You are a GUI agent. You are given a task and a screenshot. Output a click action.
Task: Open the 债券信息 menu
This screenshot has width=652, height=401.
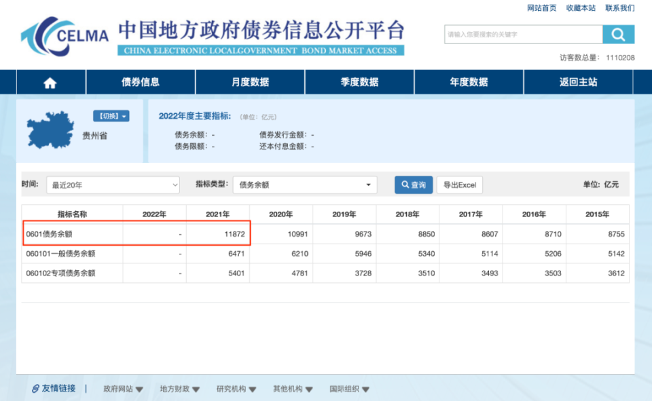[141, 82]
